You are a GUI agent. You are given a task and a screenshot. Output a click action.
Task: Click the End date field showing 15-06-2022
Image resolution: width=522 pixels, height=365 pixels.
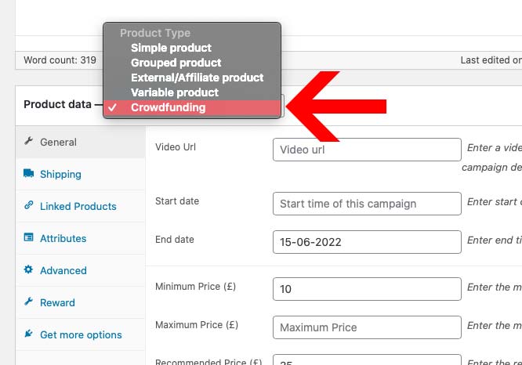(367, 242)
